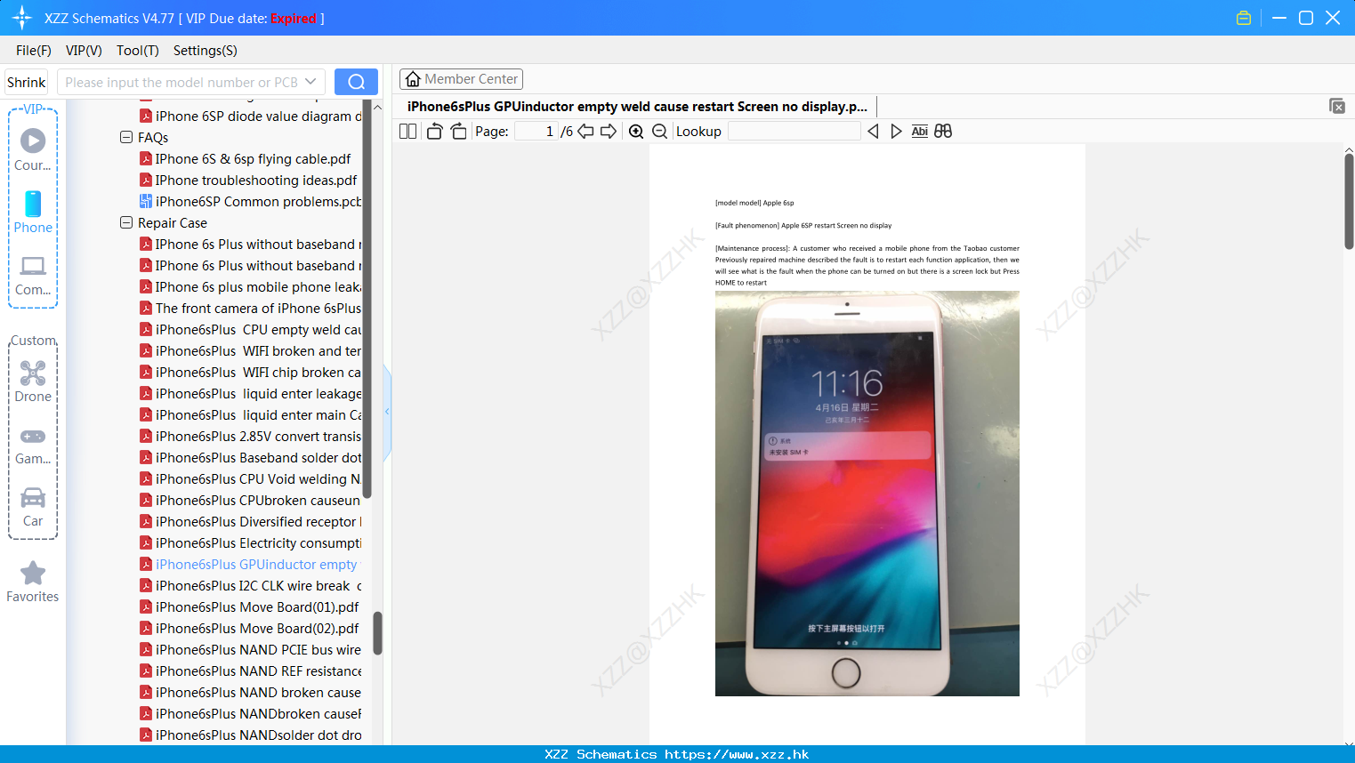Rotate the page clockwise

(x=458, y=132)
